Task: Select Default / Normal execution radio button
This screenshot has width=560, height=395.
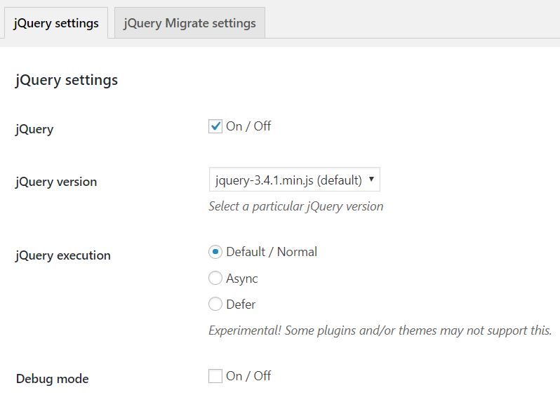Action: (x=215, y=252)
